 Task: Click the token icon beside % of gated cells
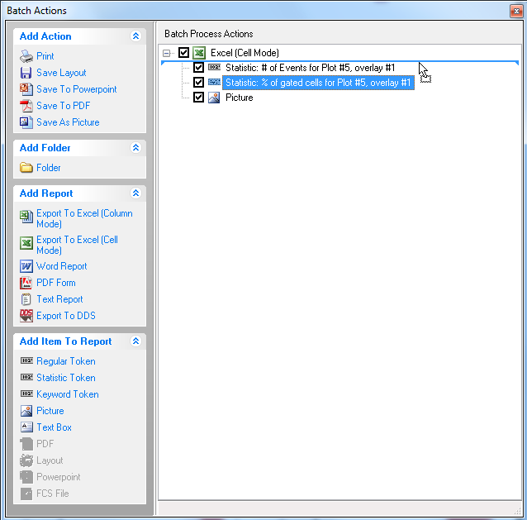coord(214,82)
